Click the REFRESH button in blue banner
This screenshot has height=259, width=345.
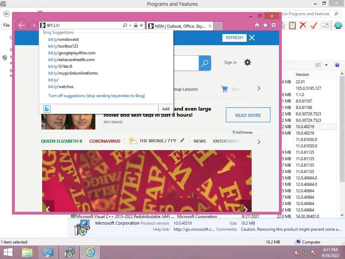(234, 38)
